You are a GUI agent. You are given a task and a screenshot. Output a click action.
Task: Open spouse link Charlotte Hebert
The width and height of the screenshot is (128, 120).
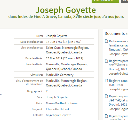click(58, 109)
